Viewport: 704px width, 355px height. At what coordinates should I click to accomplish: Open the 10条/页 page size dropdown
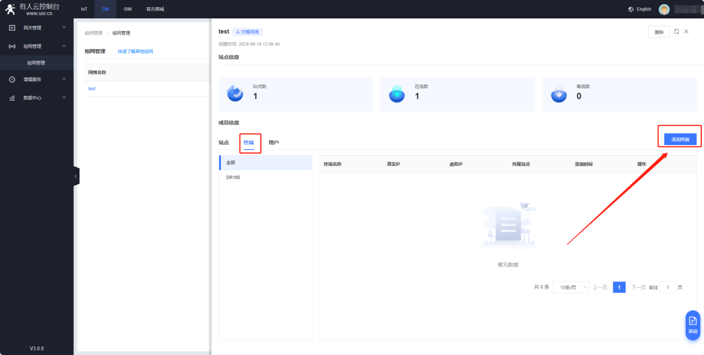point(571,287)
